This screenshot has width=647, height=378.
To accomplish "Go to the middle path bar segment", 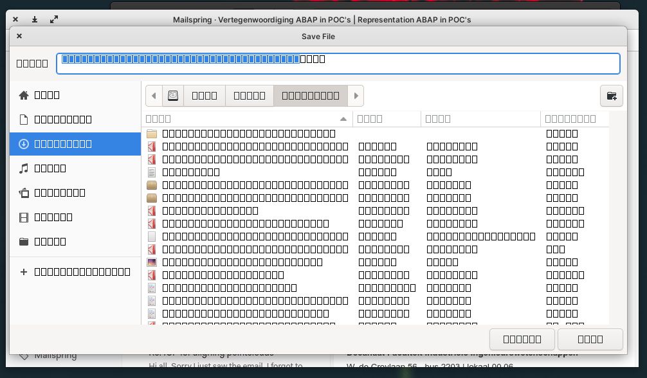I will click(x=250, y=96).
